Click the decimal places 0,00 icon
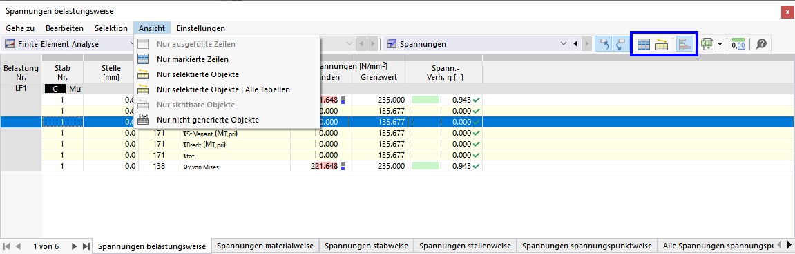Image resolution: width=795 pixels, height=254 pixels. click(738, 44)
